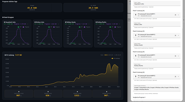Focus the Panel 1 Name field Hauptdach Links

click(157, 3)
